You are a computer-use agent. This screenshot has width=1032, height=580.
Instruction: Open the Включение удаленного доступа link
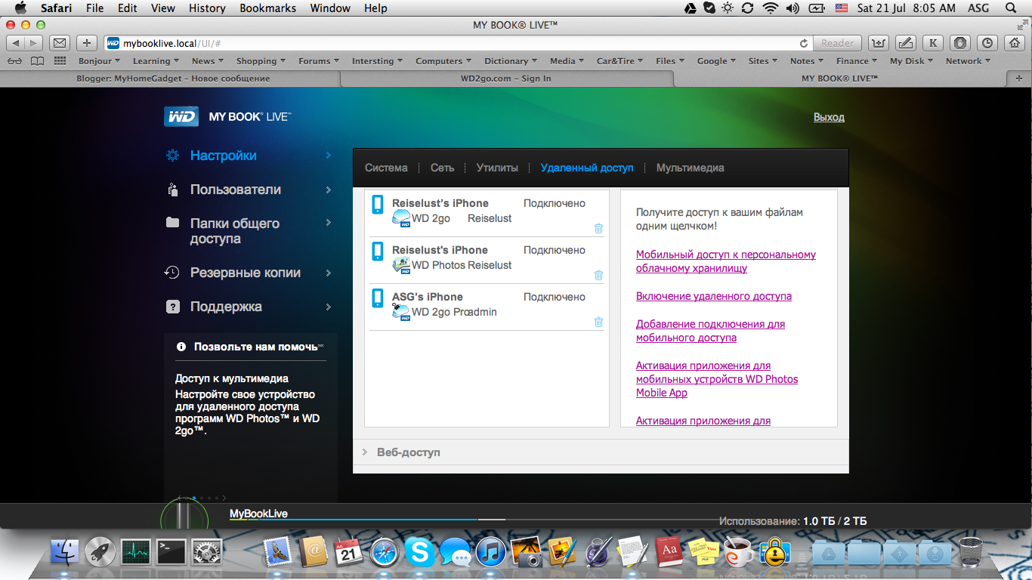[714, 296]
